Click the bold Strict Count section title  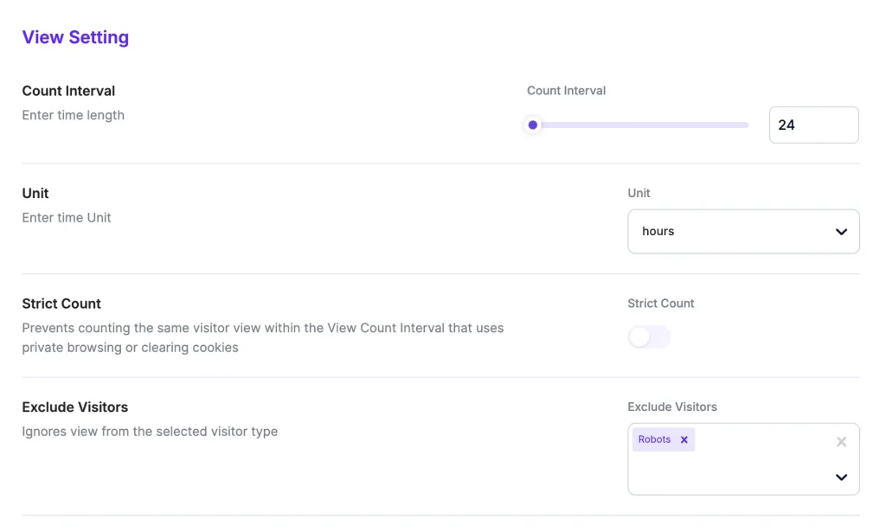61,304
